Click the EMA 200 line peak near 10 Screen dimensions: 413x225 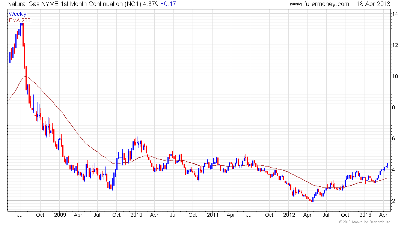coord(25,76)
